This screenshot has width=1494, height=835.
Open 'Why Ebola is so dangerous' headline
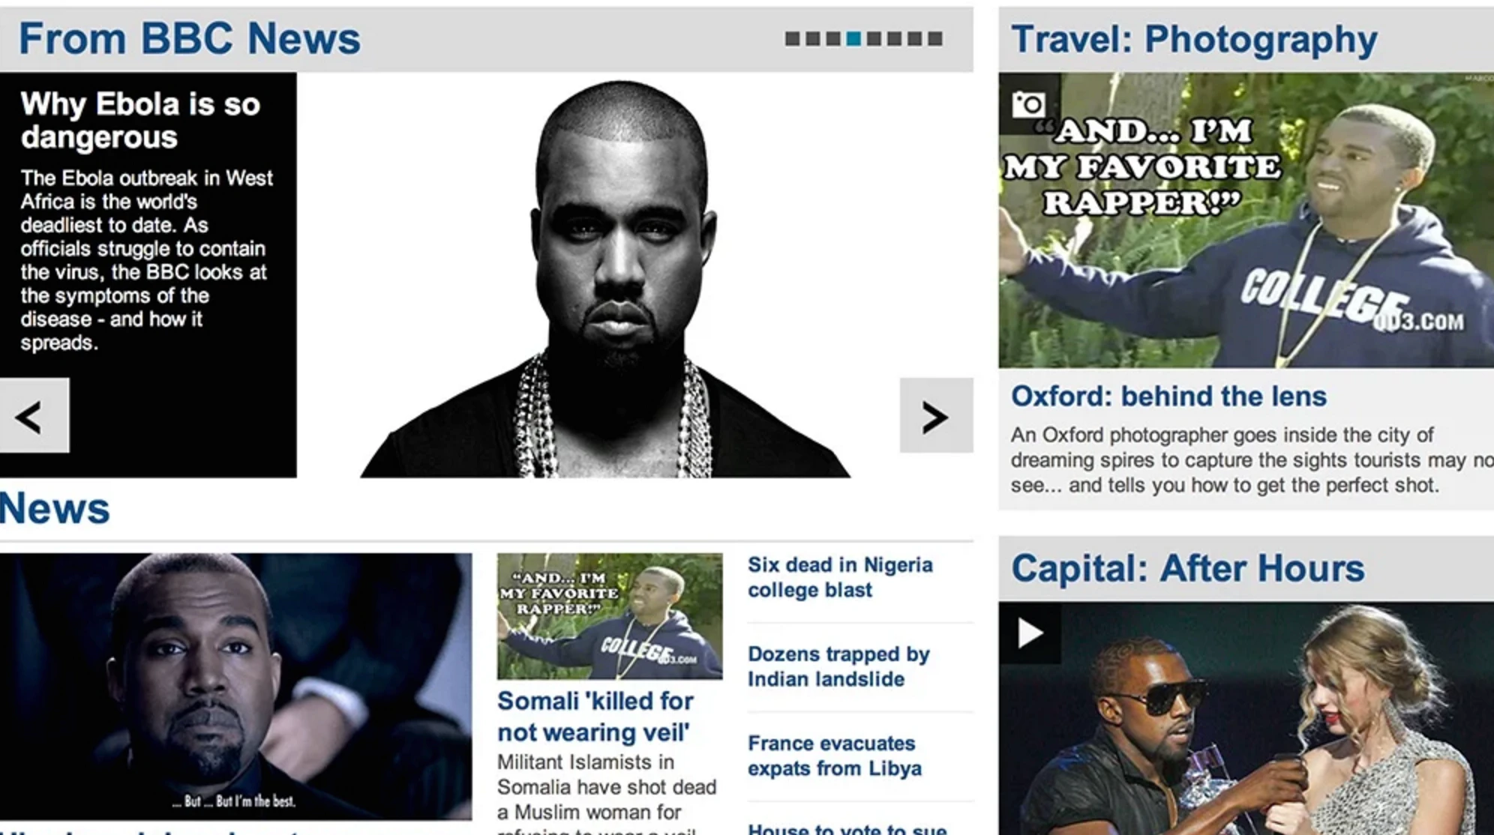[140, 121]
